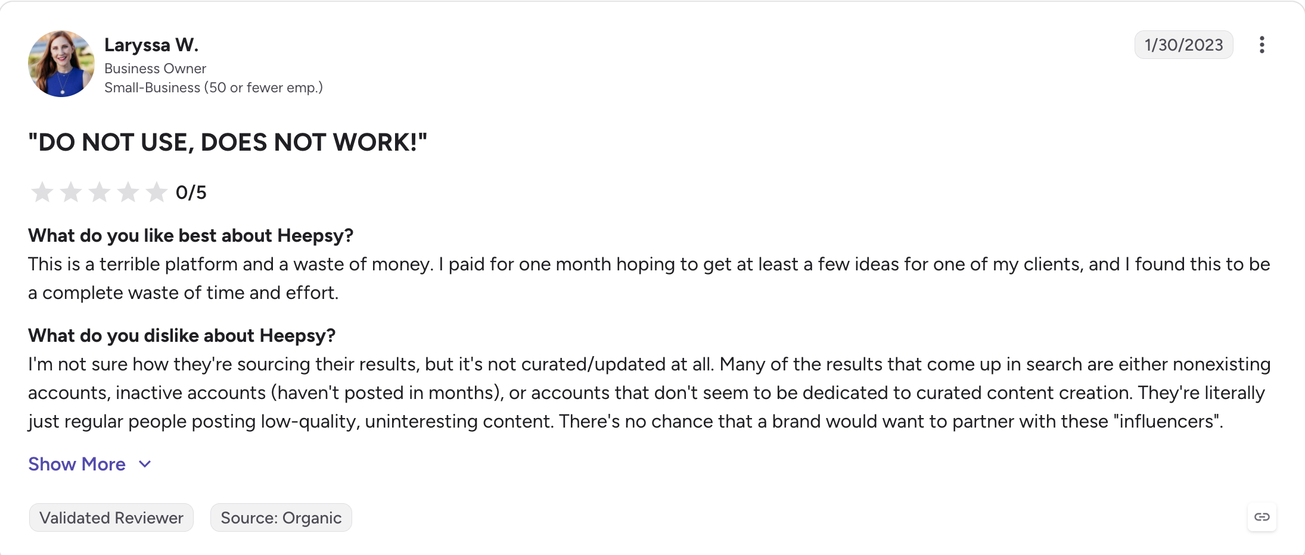The width and height of the screenshot is (1305, 555).
Task: Copy review link via chain icon
Action: tap(1261, 517)
